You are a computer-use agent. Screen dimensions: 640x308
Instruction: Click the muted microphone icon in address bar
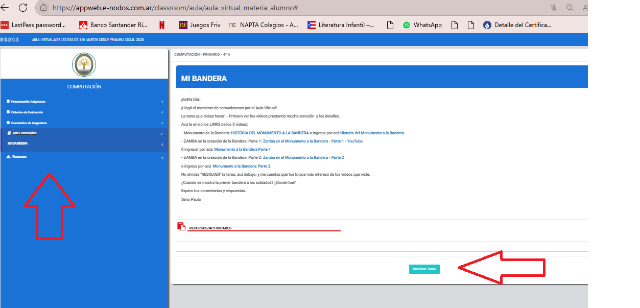click(x=554, y=8)
